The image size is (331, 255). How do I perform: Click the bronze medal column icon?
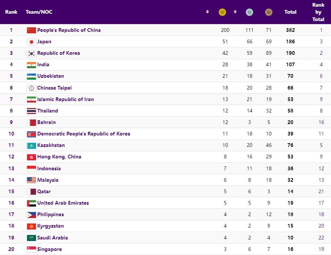click(269, 12)
